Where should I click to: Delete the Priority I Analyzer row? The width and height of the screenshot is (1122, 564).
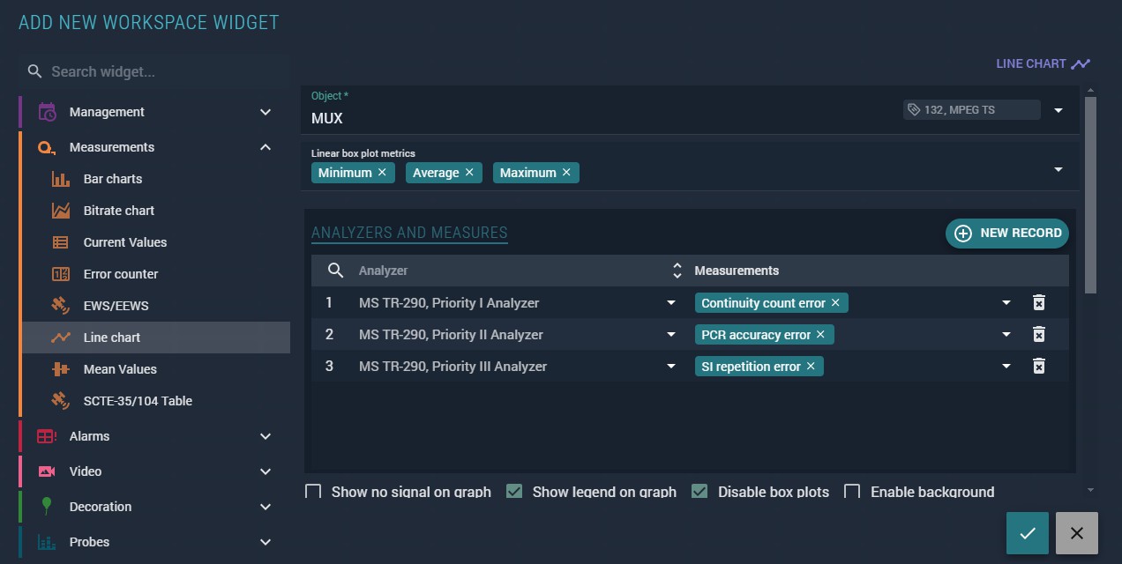(1038, 303)
